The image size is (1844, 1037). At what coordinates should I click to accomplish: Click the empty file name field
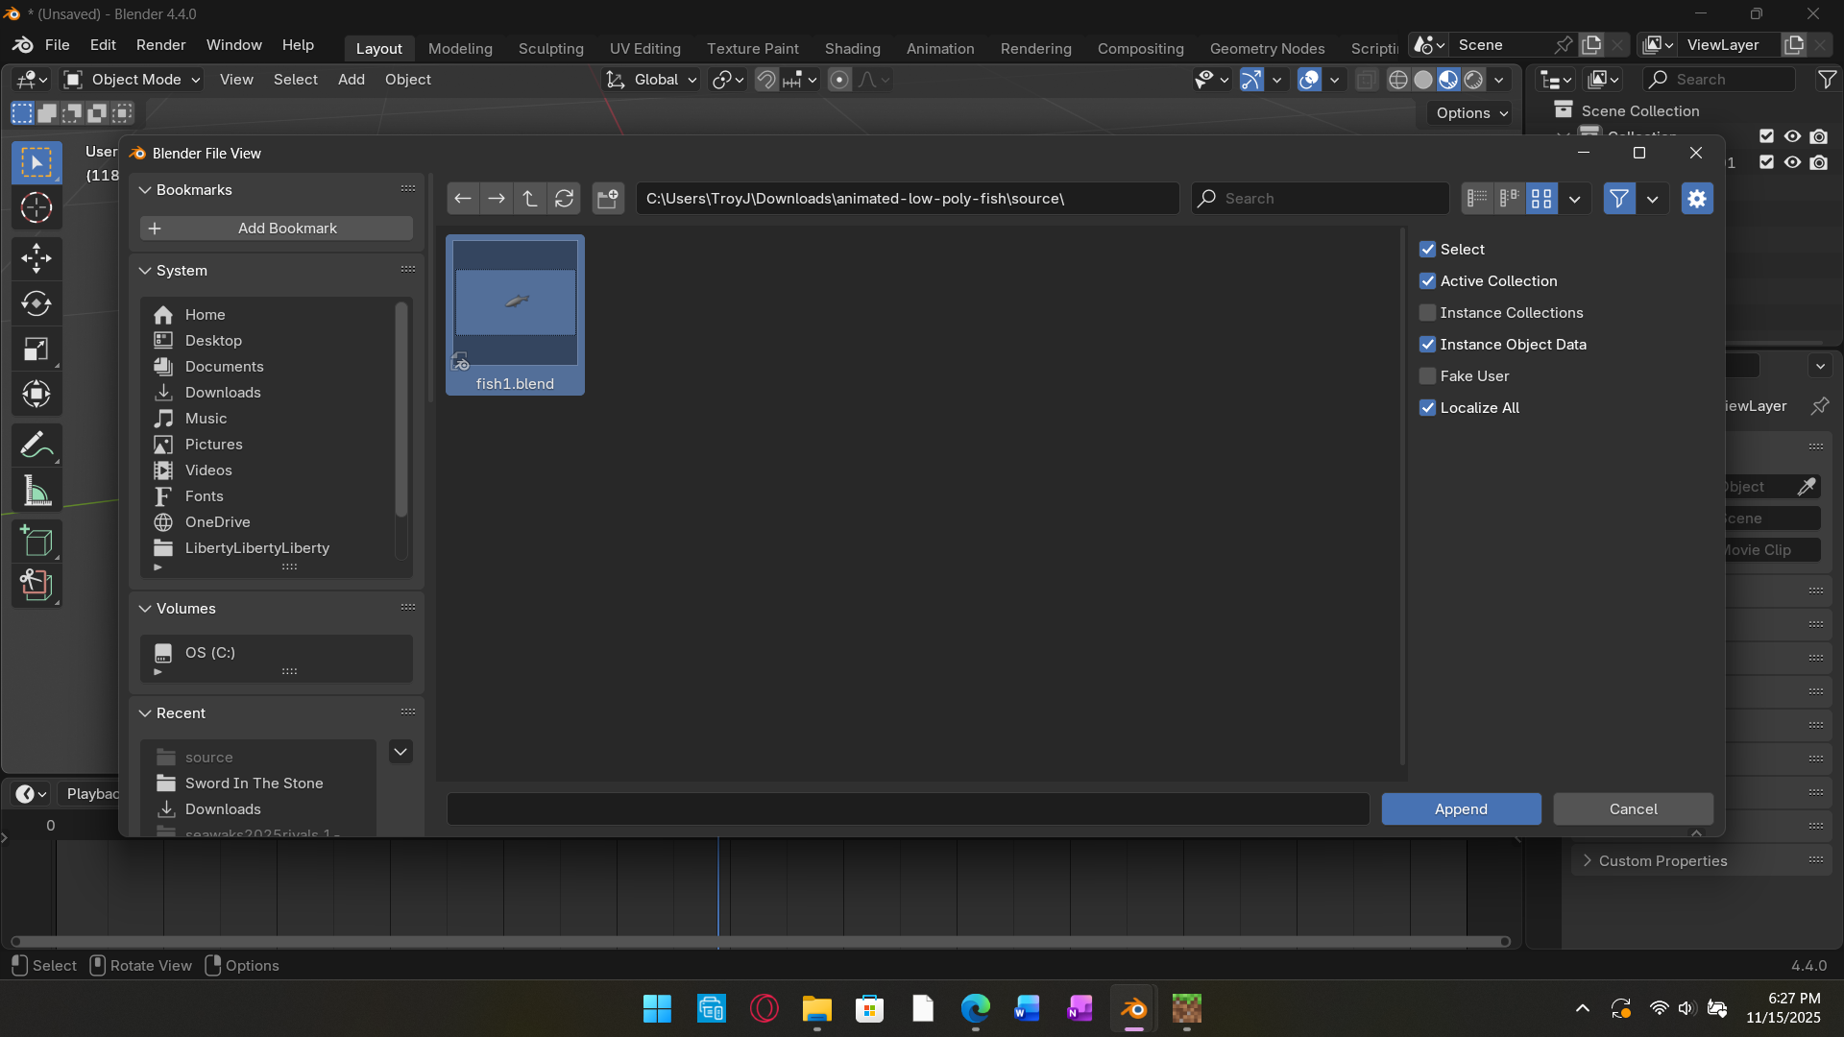(908, 809)
